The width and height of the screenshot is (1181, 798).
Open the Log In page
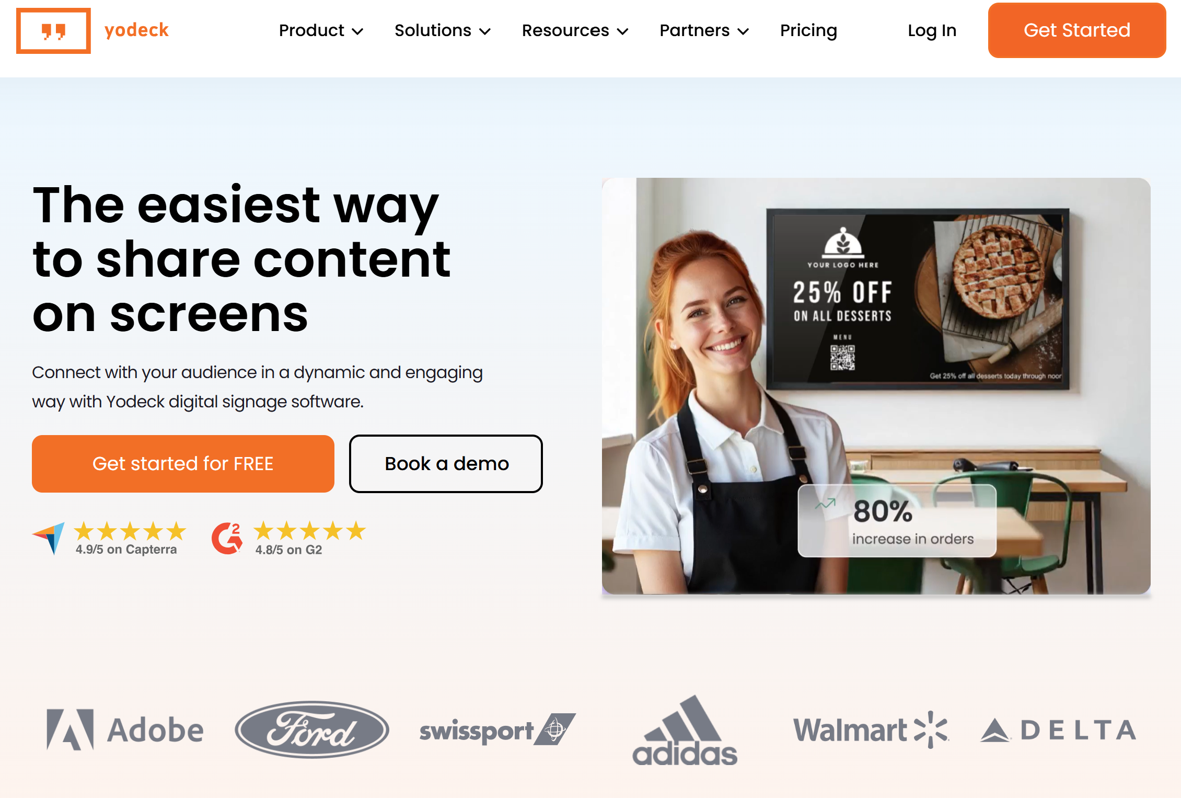[932, 31]
